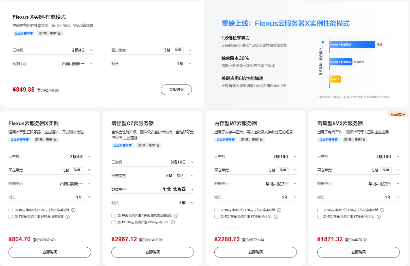Click price ¥1871.32 in kM2 card
Screen dimensions: 410x266
(x=330, y=239)
